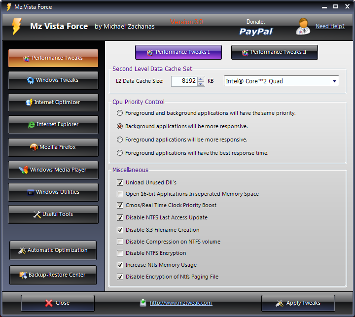The image size is (355, 317).
Task: Toggle Cmos/Real Time Clock Priority Boost
Action: 120,205
